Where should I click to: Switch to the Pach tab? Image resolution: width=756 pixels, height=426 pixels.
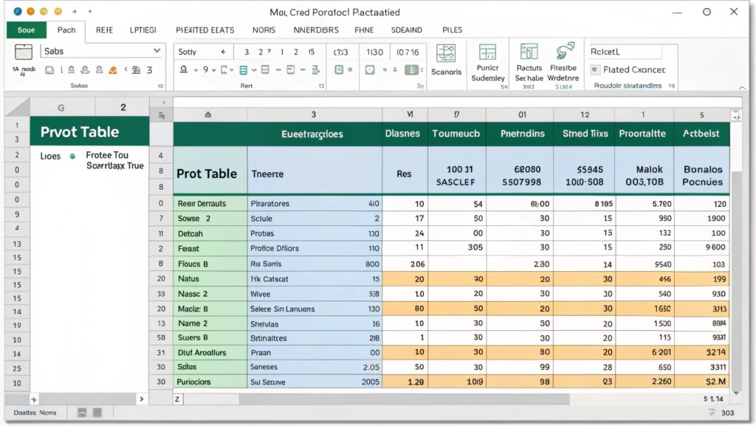point(66,30)
